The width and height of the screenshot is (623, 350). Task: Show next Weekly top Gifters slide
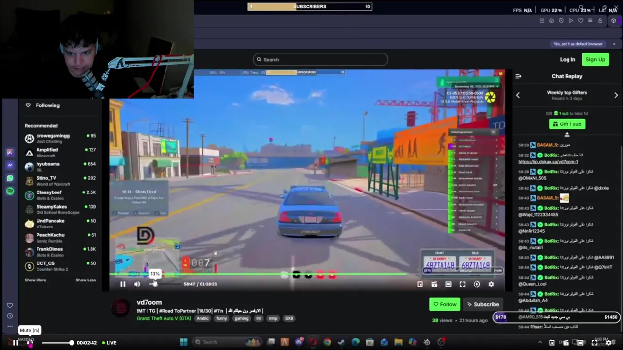coord(616,95)
